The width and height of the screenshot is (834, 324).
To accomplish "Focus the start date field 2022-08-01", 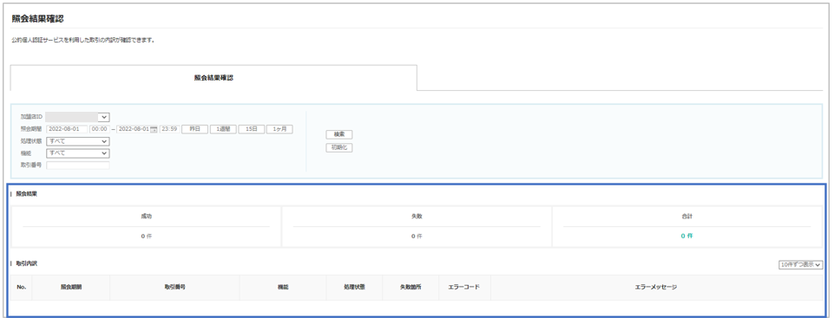I will (67, 129).
